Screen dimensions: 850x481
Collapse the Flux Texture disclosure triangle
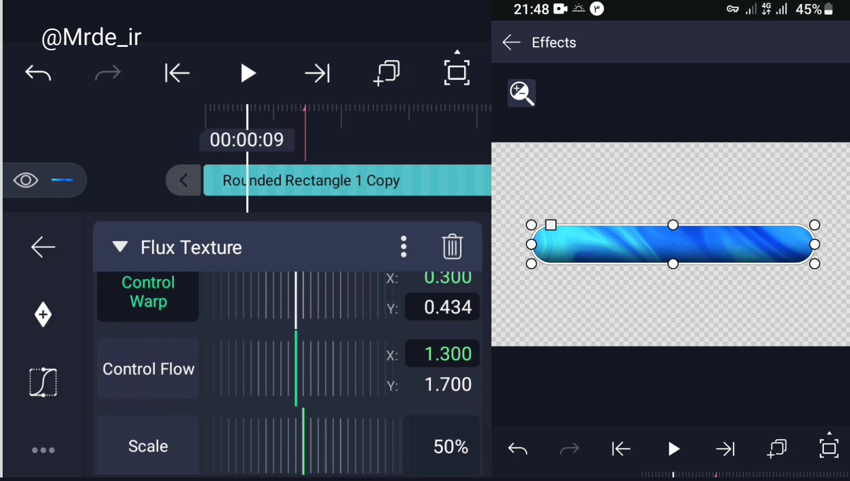click(x=120, y=247)
